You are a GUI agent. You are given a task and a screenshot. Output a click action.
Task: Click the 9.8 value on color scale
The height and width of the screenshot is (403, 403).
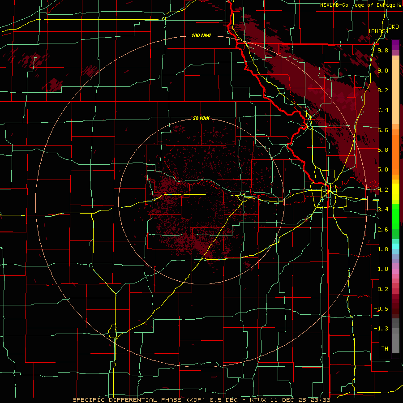pyautogui.click(x=383, y=51)
